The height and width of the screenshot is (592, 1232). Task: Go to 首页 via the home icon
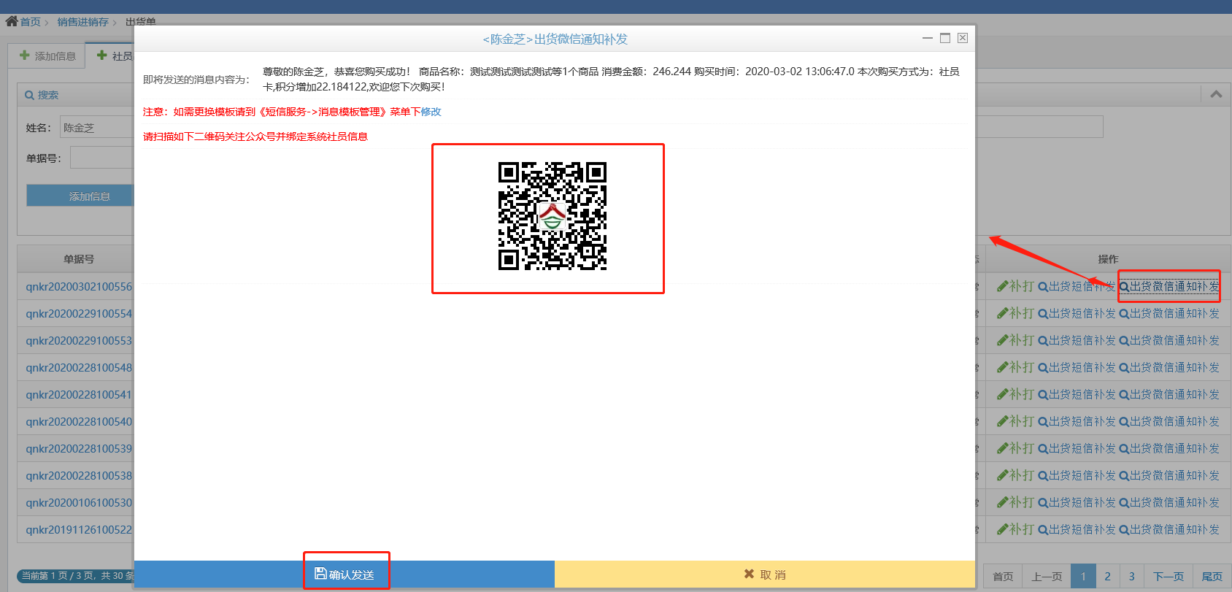click(12, 21)
